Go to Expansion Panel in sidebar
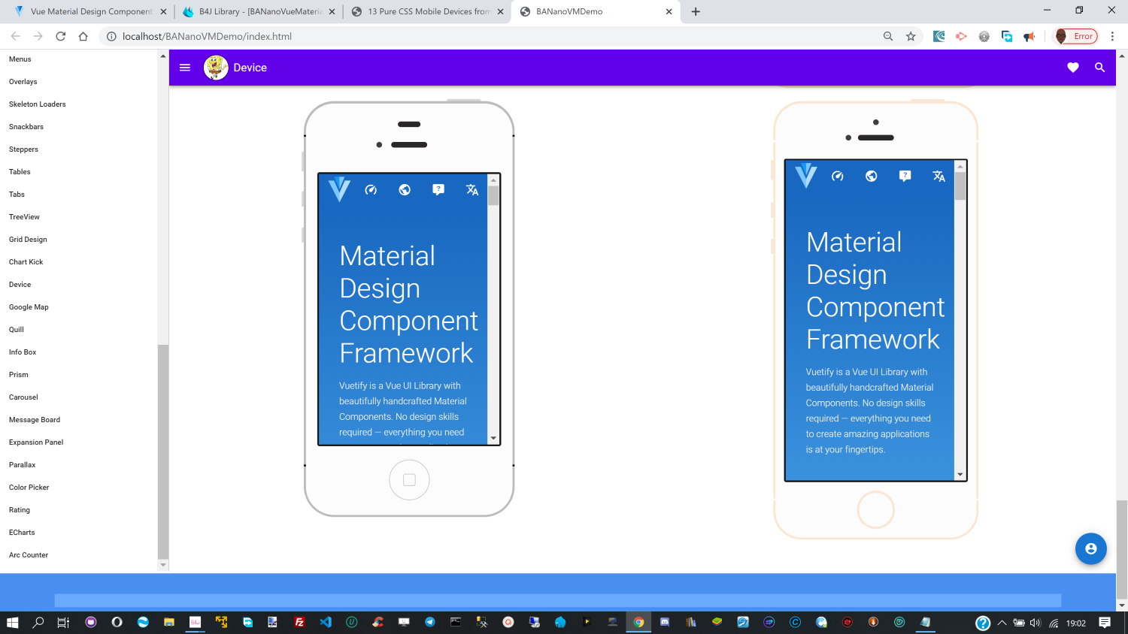1128x634 pixels. (36, 442)
